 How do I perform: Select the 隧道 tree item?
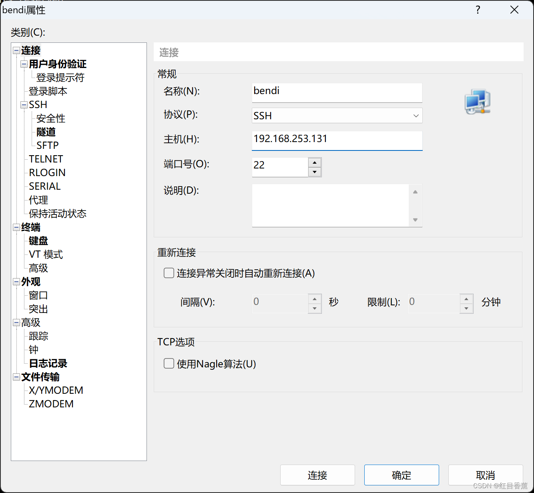(x=46, y=132)
